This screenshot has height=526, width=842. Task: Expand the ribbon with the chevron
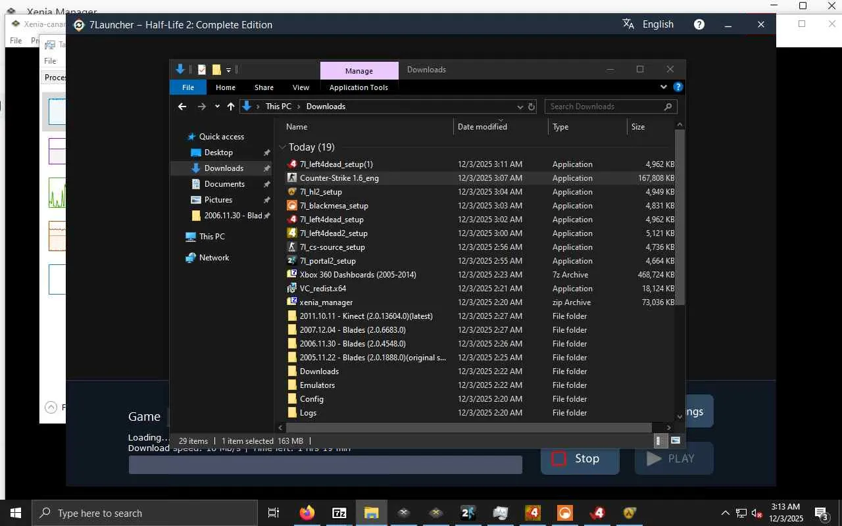coord(663,87)
